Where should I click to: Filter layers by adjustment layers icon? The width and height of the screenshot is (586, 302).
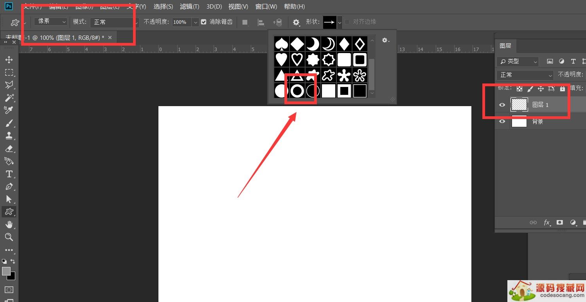pos(562,61)
